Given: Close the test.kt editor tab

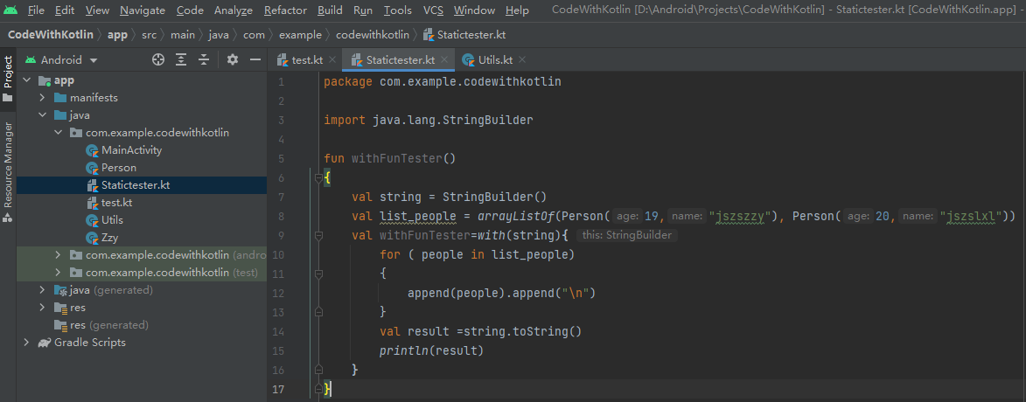Looking at the screenshot, I should point(333,60).
